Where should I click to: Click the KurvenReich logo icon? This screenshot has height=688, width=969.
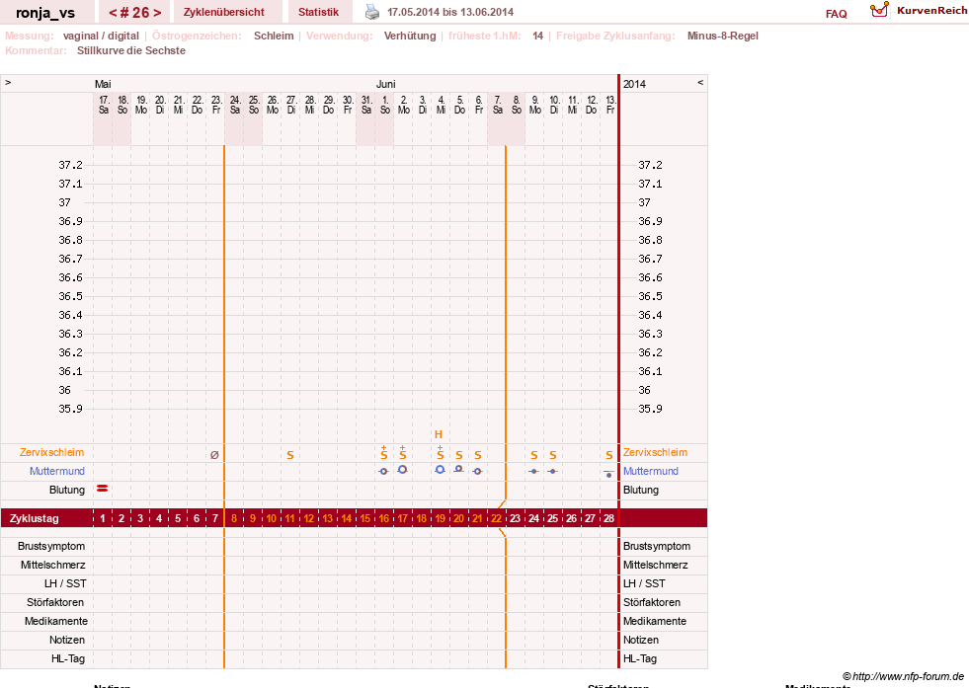(879, 10)
